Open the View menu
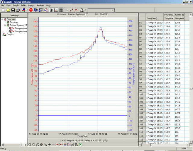The height and width of the screenshot is (151, 193). pyautogui.click(x=8, y=5)
